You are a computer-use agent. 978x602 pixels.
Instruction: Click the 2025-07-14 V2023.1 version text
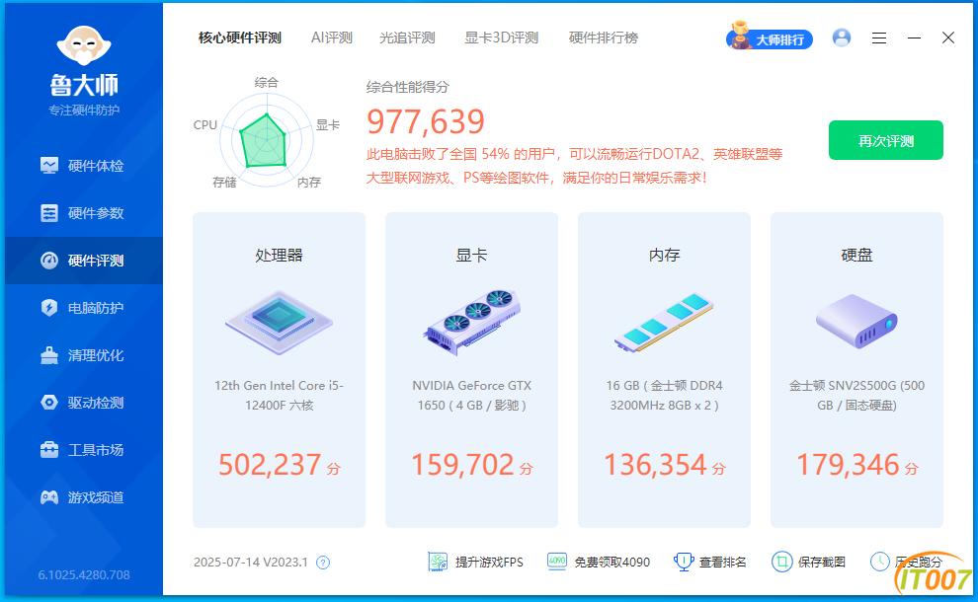251,563
